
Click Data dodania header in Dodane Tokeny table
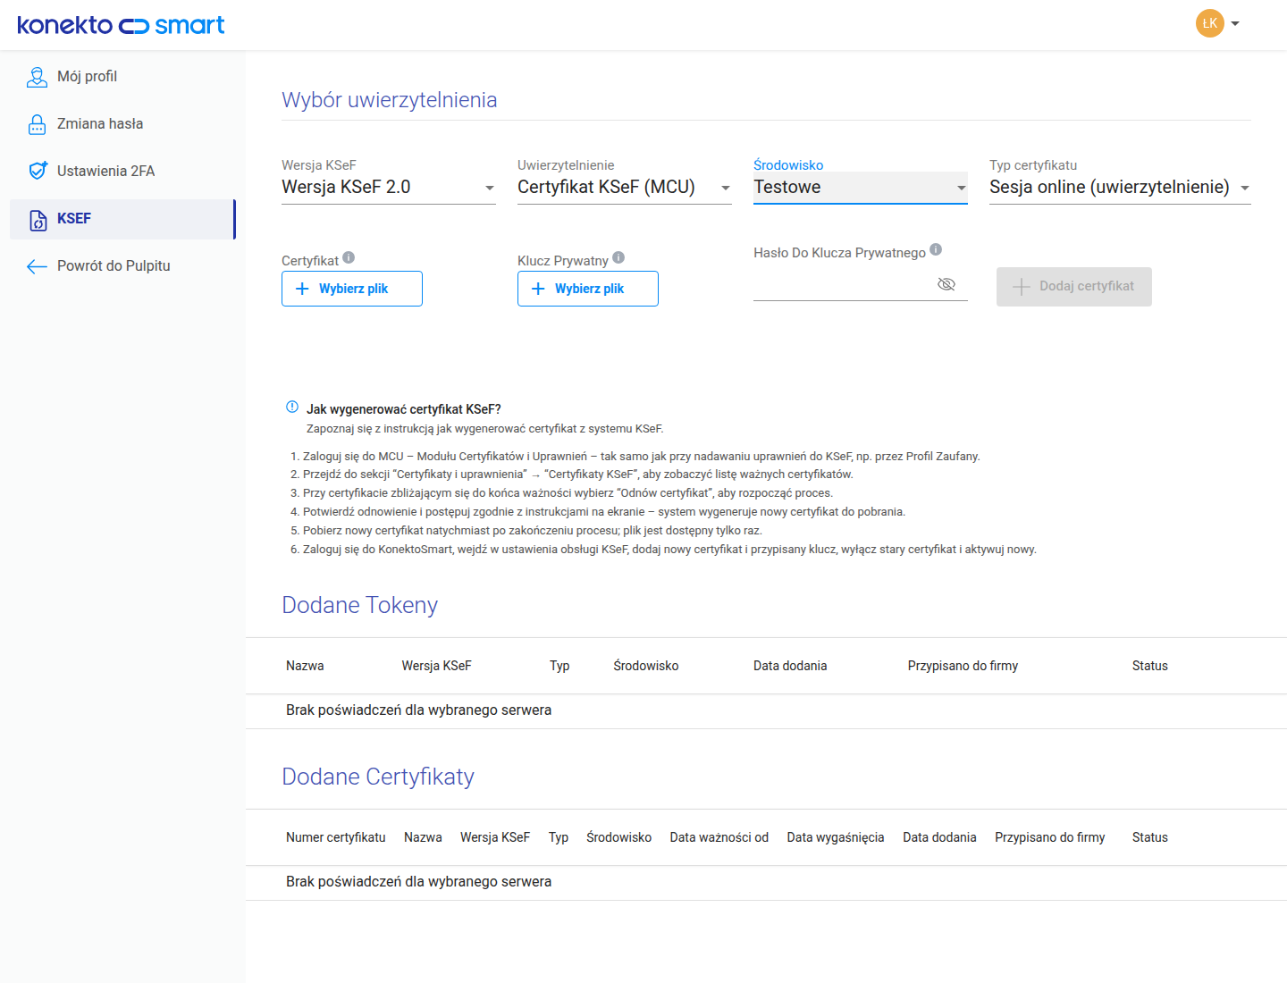coord(790,666)
